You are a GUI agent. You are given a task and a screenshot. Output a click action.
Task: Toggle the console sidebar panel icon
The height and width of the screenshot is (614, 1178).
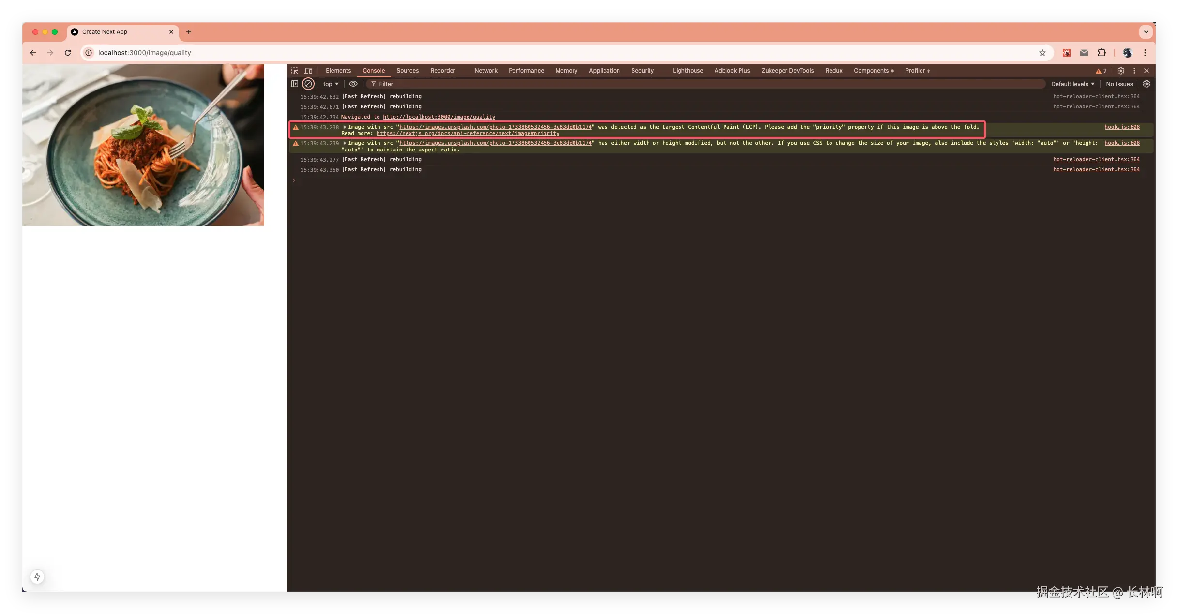295,84
